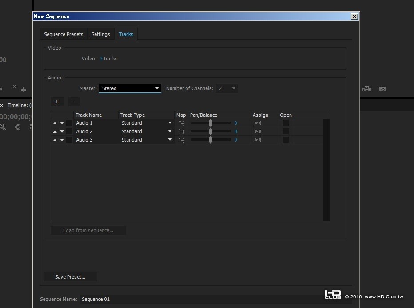Click the Sequence Name input field
The image size is (414, 308).
coord(200,299)
